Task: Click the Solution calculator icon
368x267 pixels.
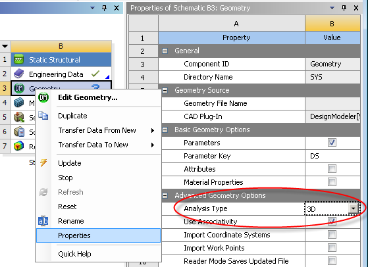Action: tap(19, 132)
